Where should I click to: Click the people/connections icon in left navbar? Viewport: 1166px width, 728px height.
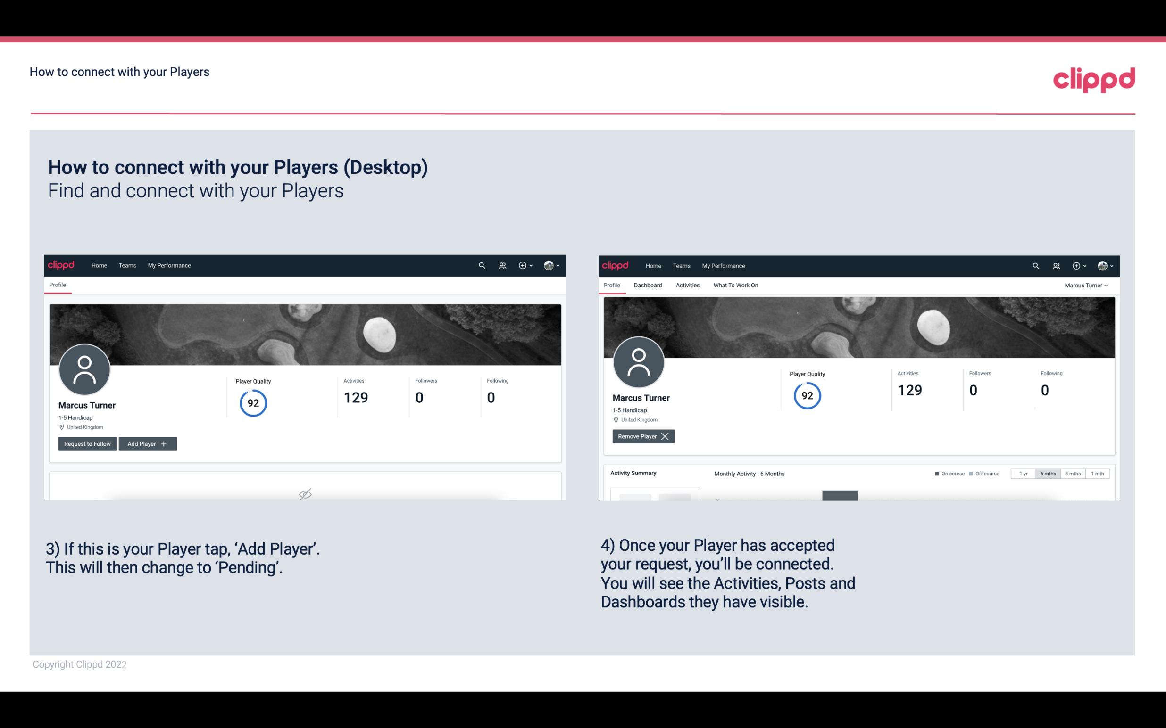click(x=502, y=265)
